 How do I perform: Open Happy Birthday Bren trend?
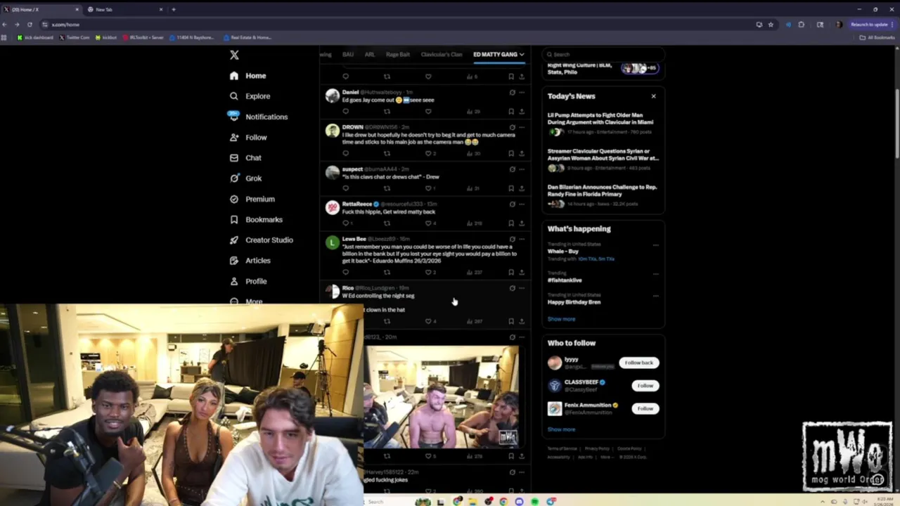[574, 302]
